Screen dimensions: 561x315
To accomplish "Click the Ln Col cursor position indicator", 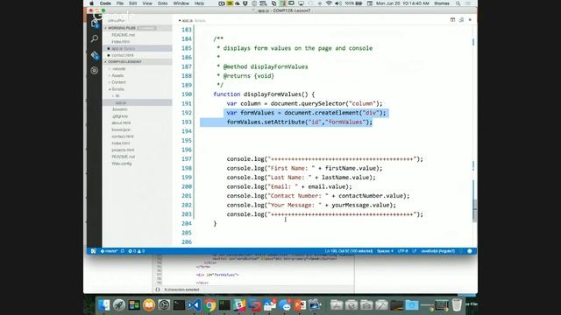I will pos(349,251).
